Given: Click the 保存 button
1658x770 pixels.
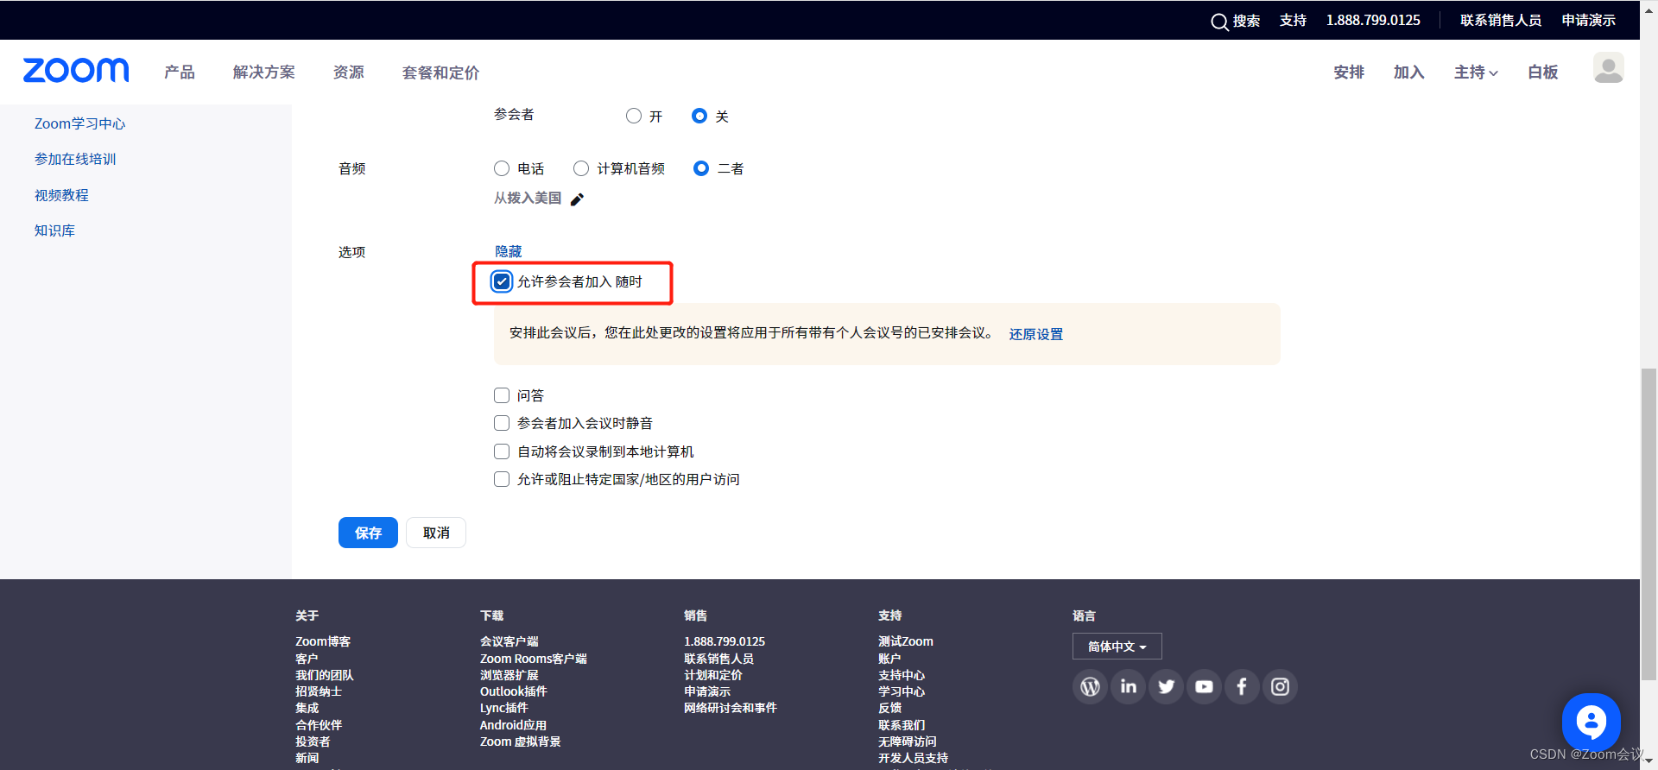Looking at the screenshot, I should (x=368, y=533).
